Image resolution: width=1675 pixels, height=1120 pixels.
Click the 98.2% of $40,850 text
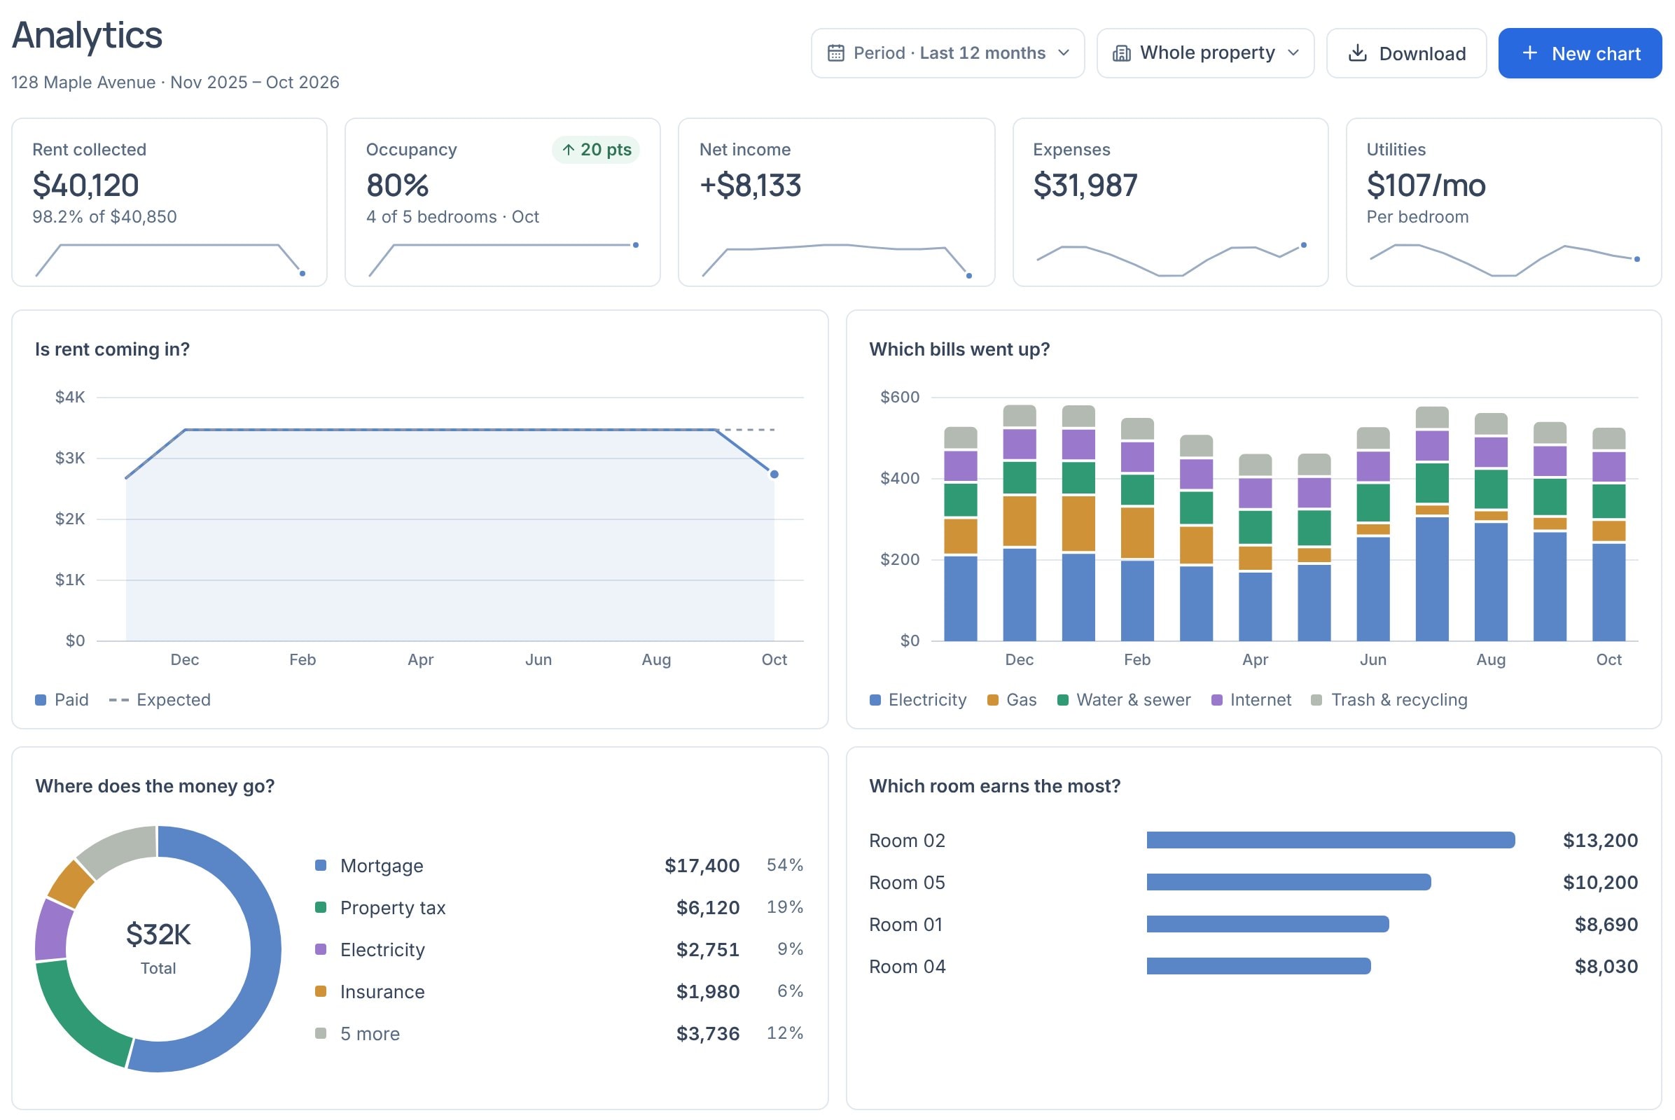click(104, 217)
